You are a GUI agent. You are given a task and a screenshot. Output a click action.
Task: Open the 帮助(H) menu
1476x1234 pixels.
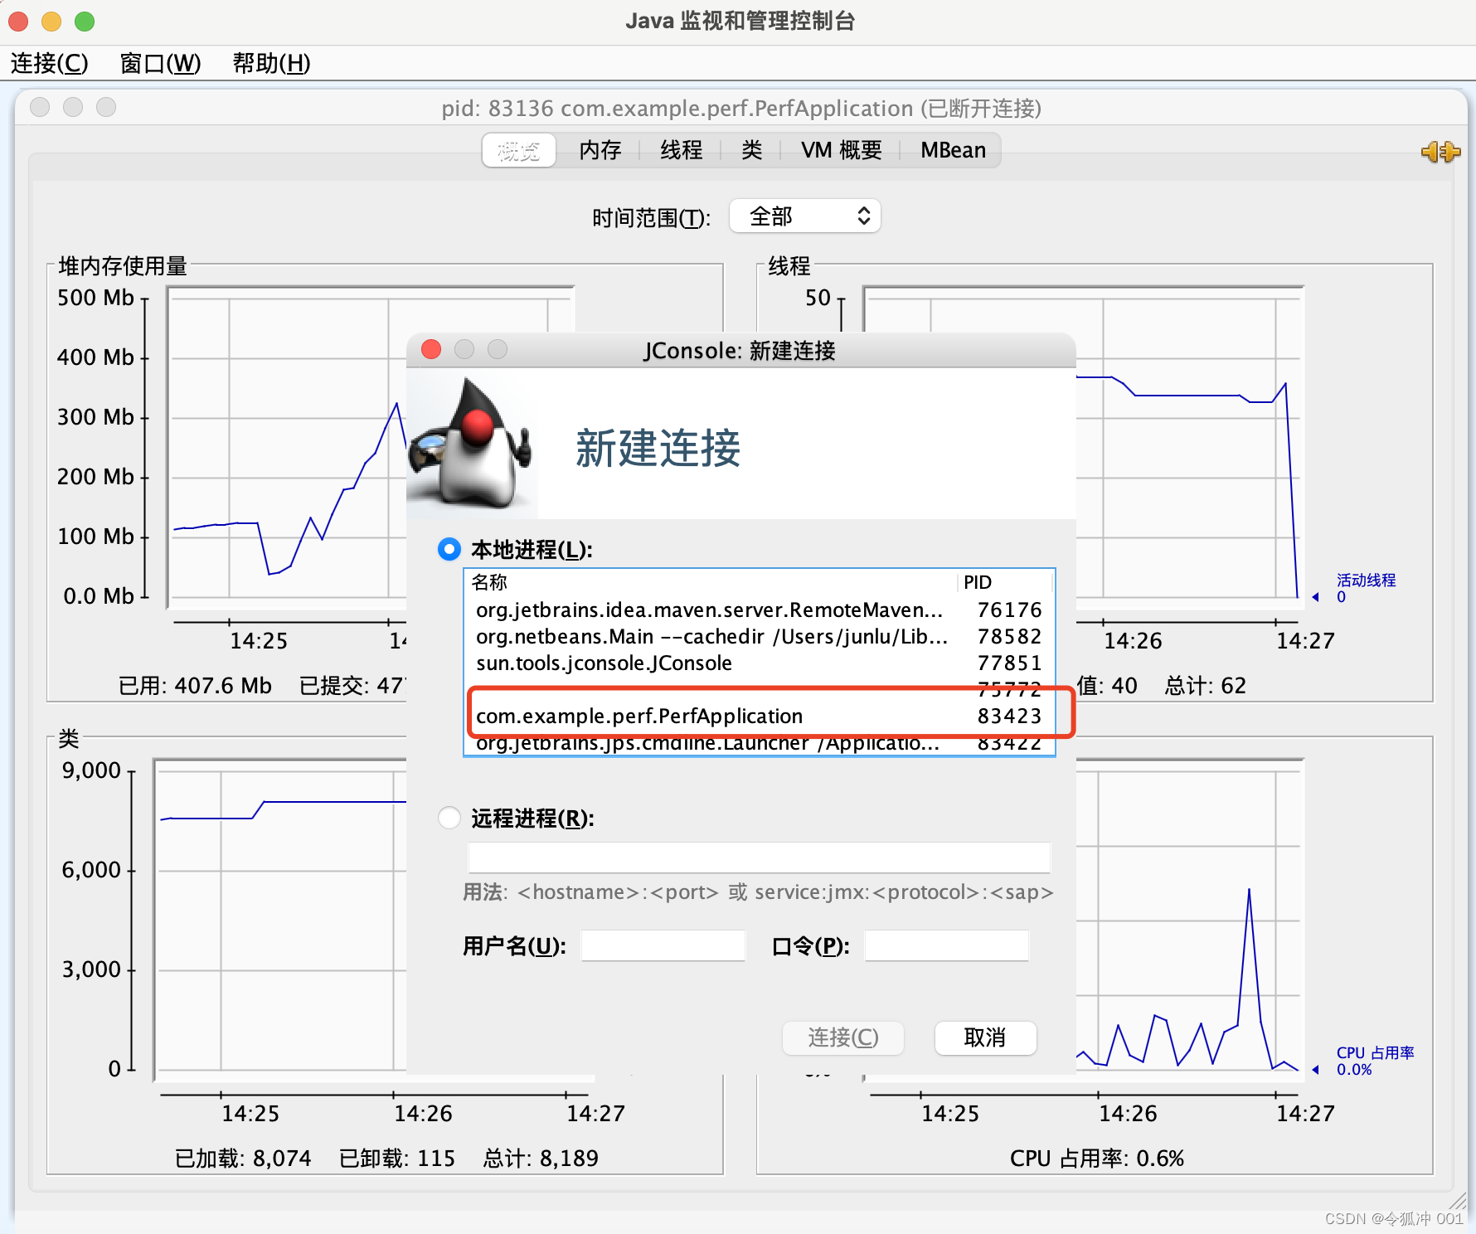[x=271, y=63]
